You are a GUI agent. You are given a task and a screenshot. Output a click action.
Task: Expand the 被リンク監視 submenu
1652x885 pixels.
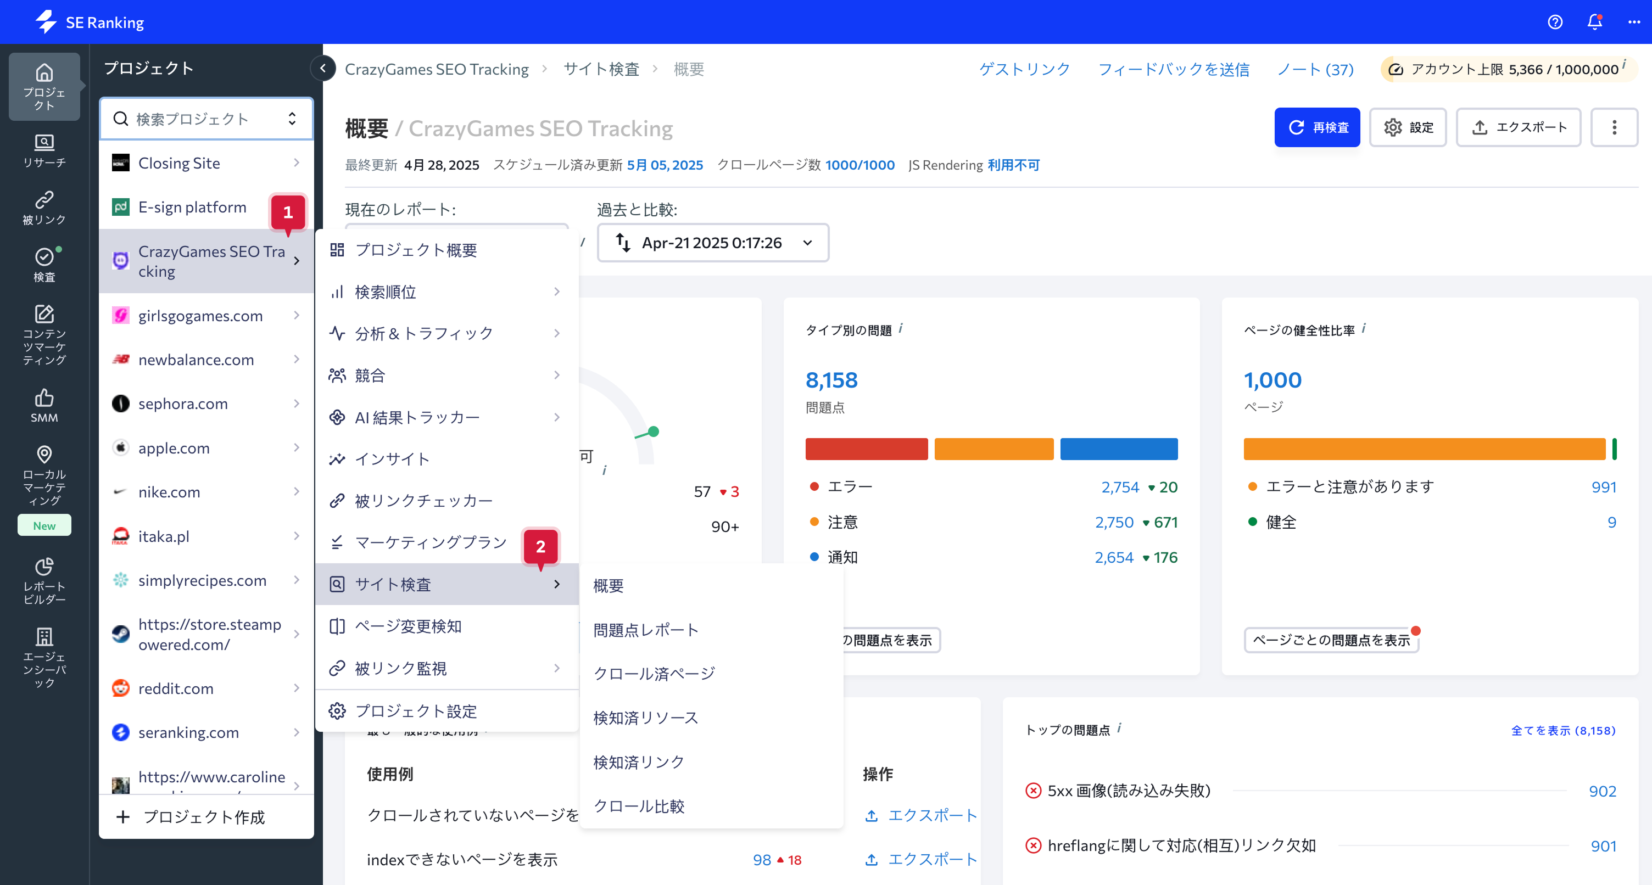(556, 668)
